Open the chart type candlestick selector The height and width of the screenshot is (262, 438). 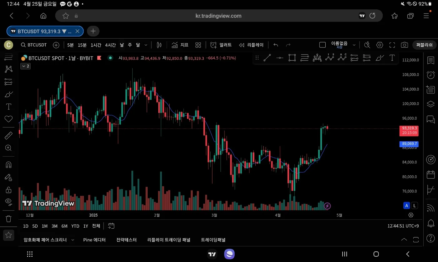click(159, 45)
